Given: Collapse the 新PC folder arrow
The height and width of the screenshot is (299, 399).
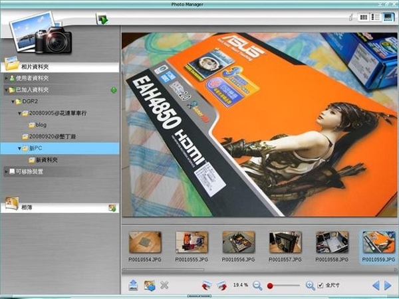Looking at the screenshot, I should 19,148.
